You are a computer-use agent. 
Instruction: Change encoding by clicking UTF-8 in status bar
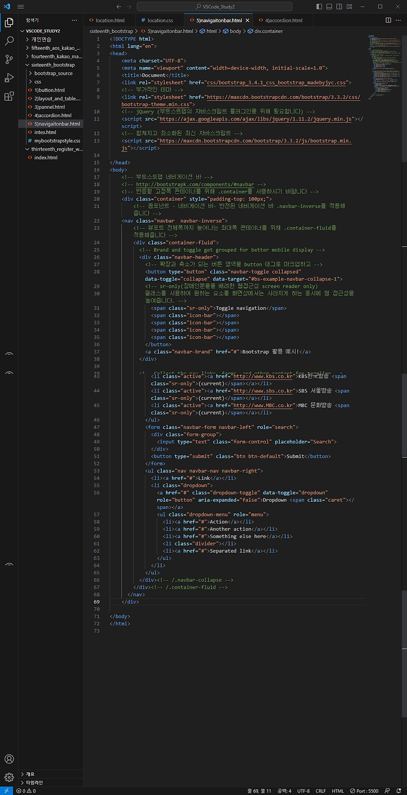pyautogui.click(x=303, y=791)
